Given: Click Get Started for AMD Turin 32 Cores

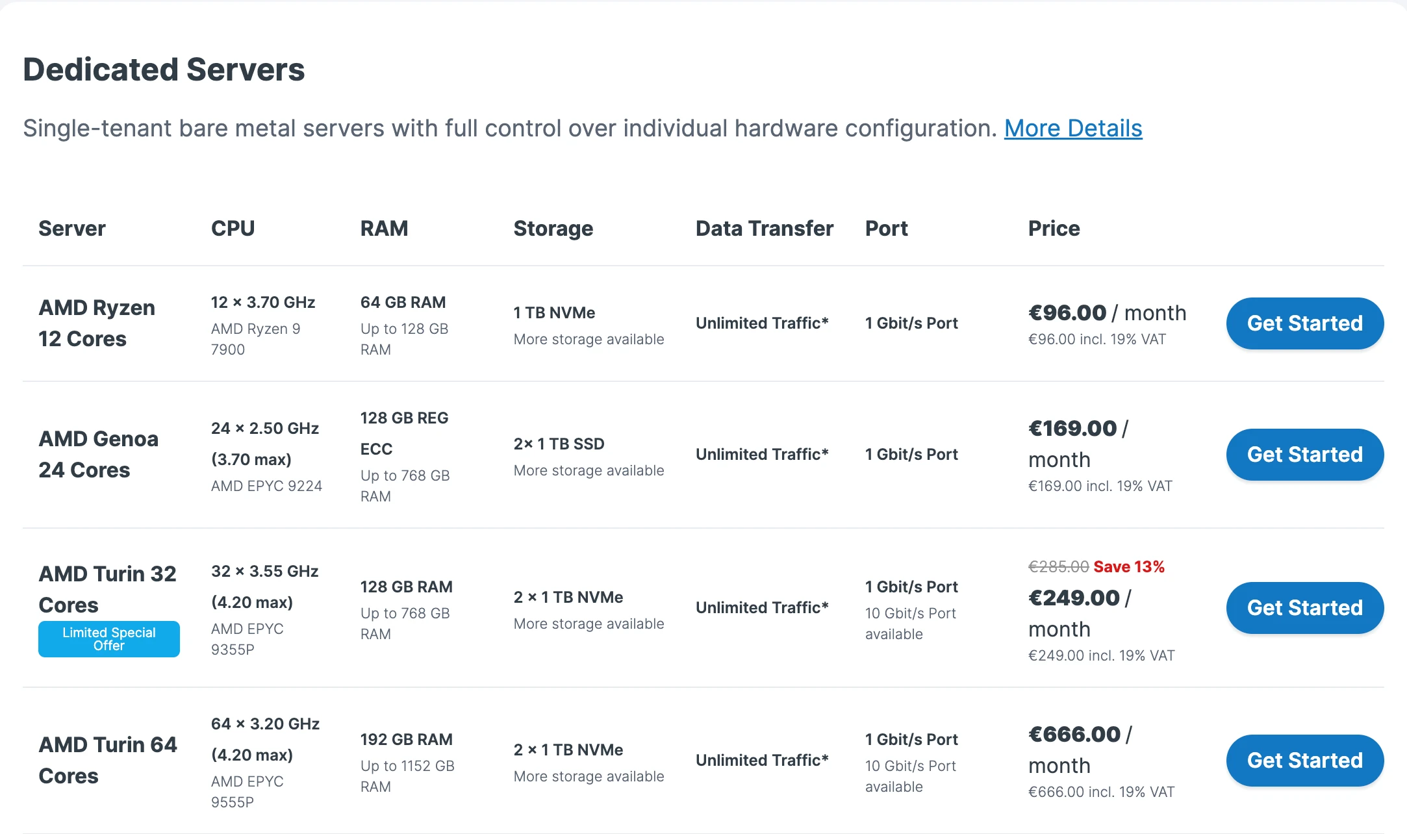Looking at the screenshot, I should [1305, 608].
